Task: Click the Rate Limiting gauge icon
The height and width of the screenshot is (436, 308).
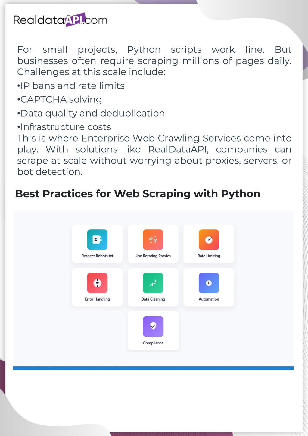Action: [209, 240]
